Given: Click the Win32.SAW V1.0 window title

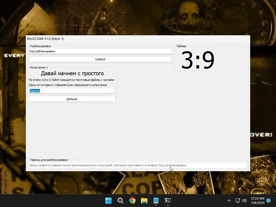Looking at the screenshot, I should (x=45, y=39).
